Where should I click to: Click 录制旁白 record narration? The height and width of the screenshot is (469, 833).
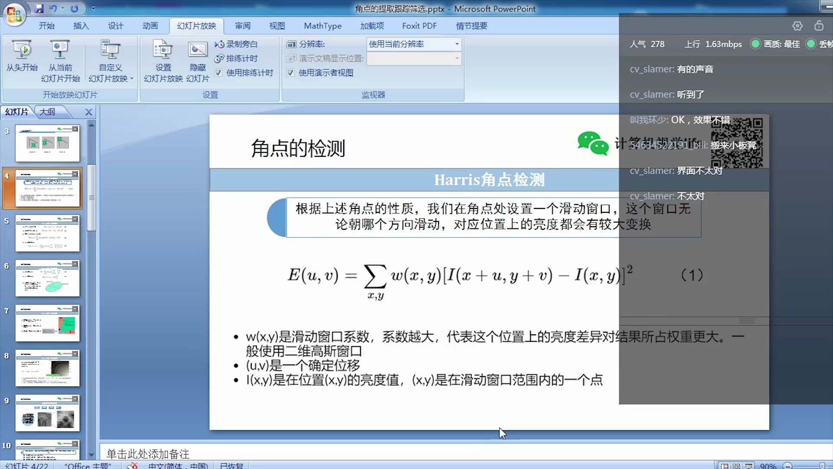click(x=236, y=44)
